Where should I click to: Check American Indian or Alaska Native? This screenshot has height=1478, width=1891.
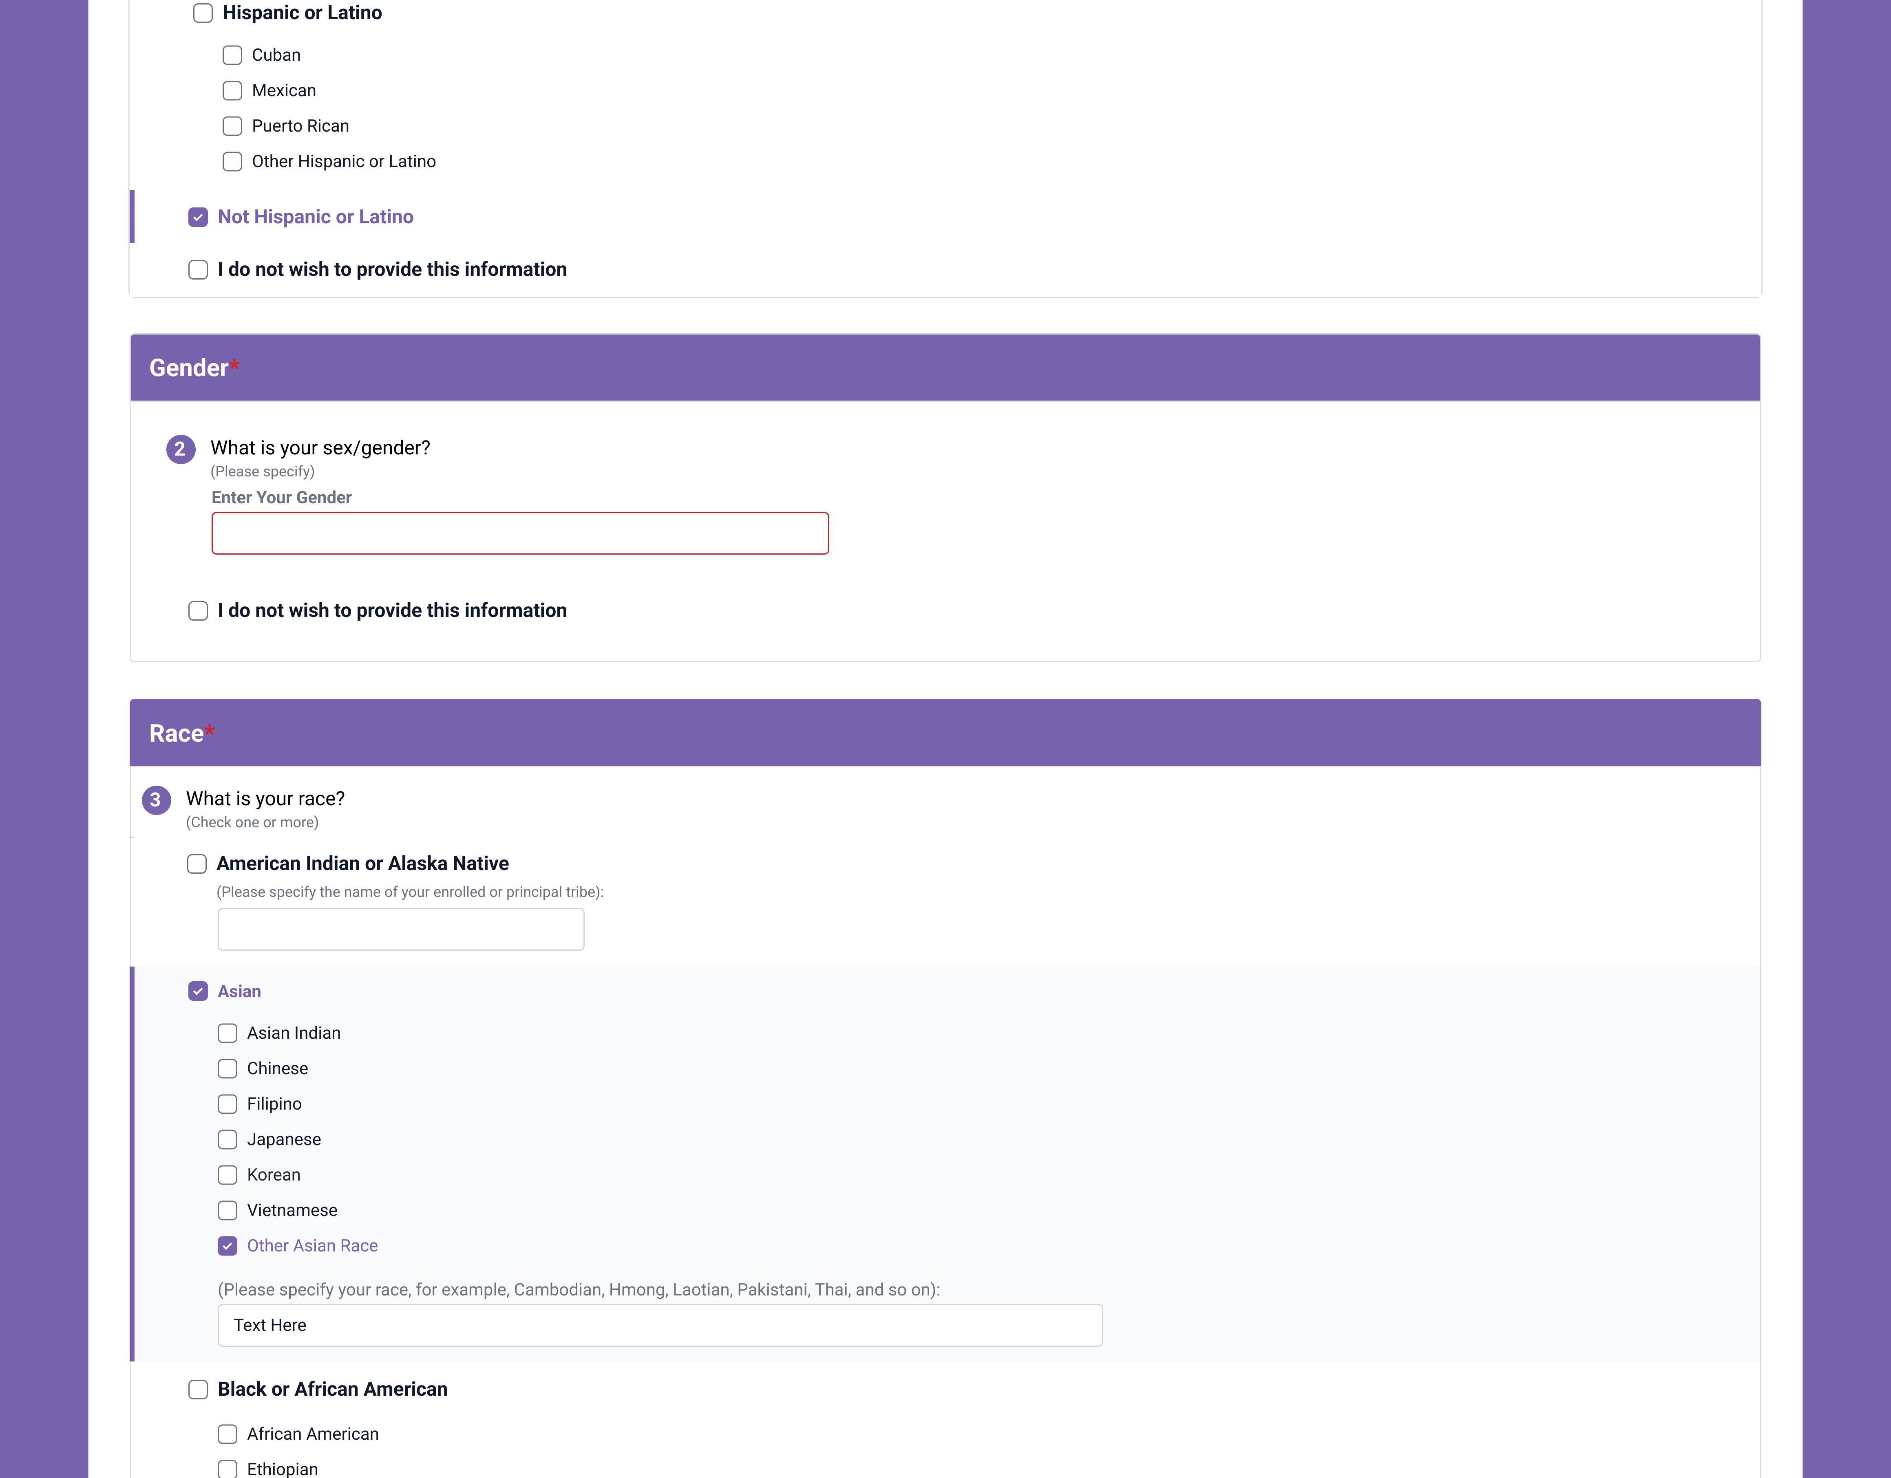197,863
